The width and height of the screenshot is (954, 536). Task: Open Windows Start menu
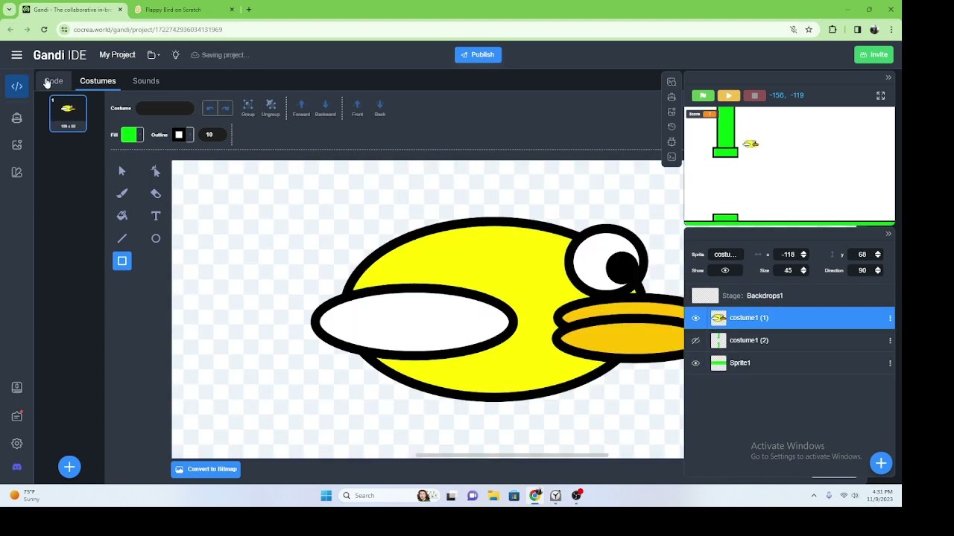coord(326,496)
